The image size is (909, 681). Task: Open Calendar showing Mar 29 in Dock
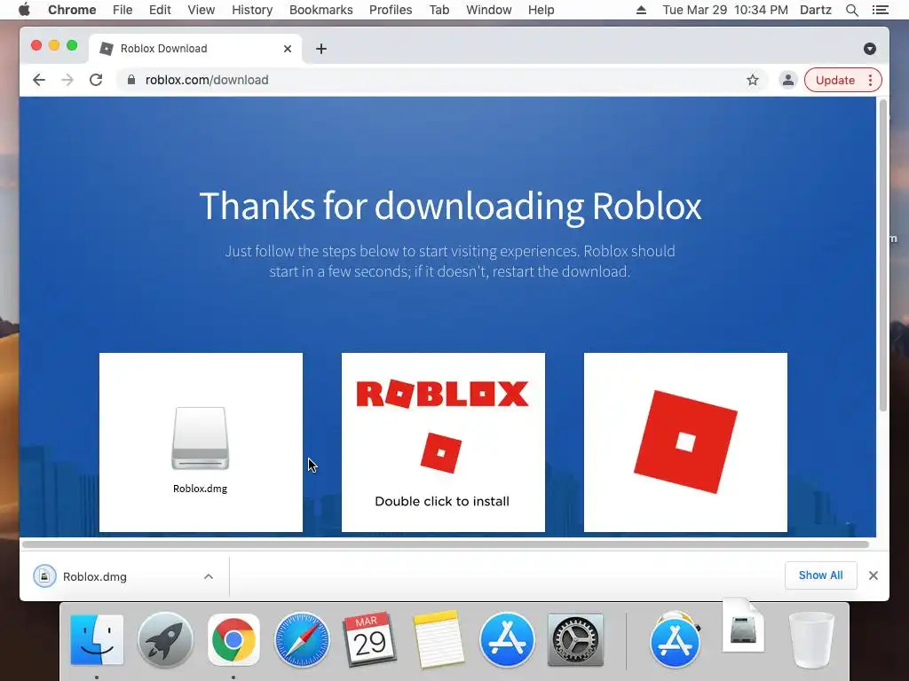tap(370, 640)
